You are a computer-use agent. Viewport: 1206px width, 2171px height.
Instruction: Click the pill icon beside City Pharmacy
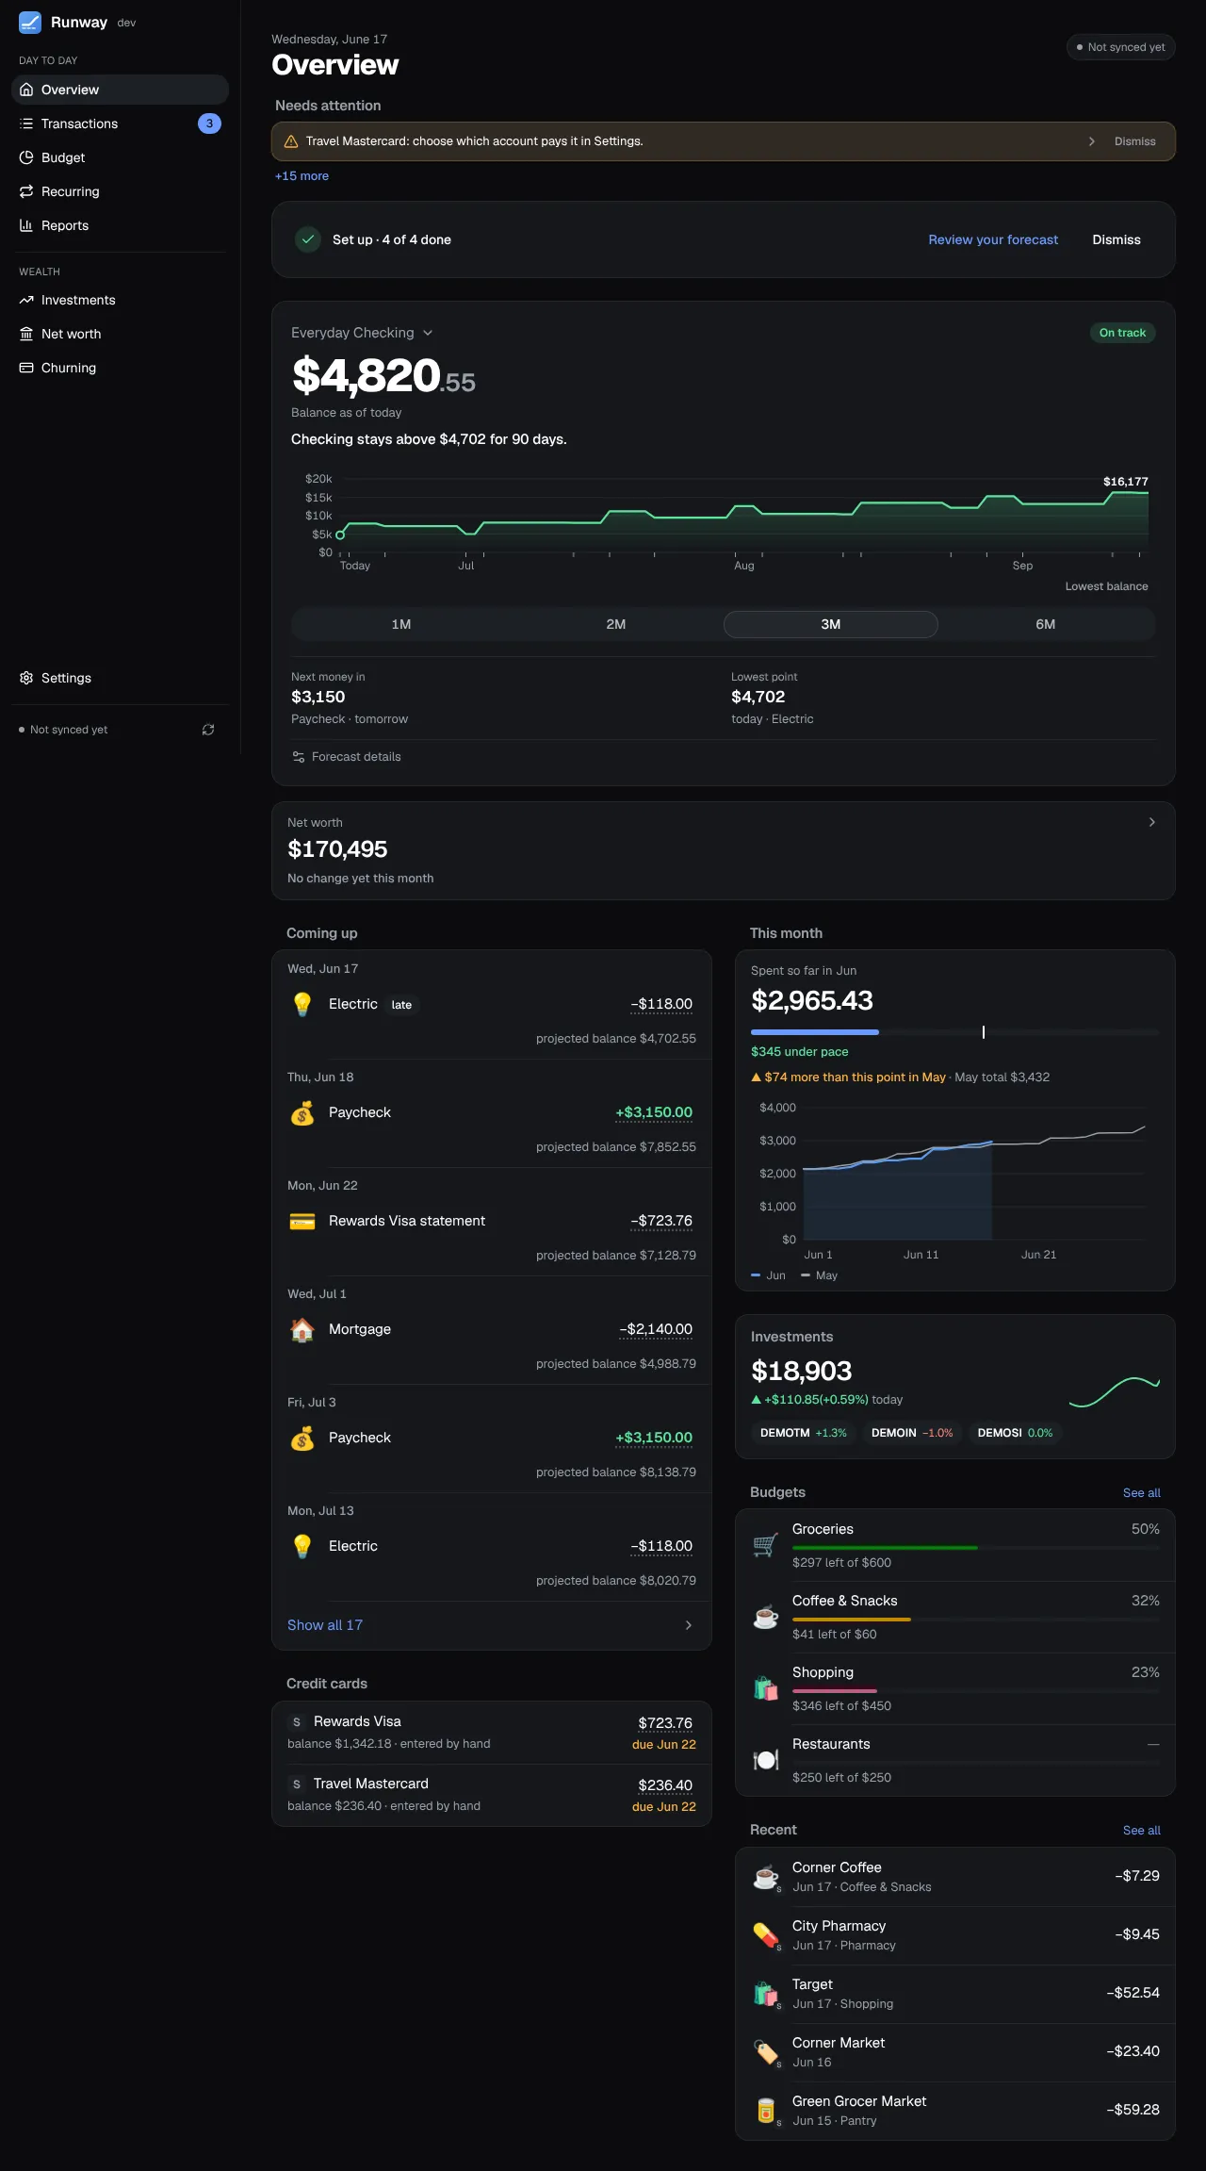(766, 1935)
